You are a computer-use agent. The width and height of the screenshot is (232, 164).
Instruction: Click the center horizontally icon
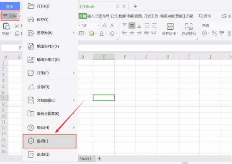132,33
